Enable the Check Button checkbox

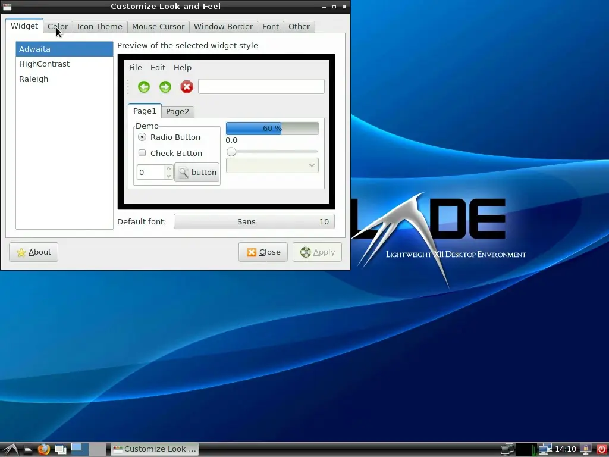coord(142,153)
